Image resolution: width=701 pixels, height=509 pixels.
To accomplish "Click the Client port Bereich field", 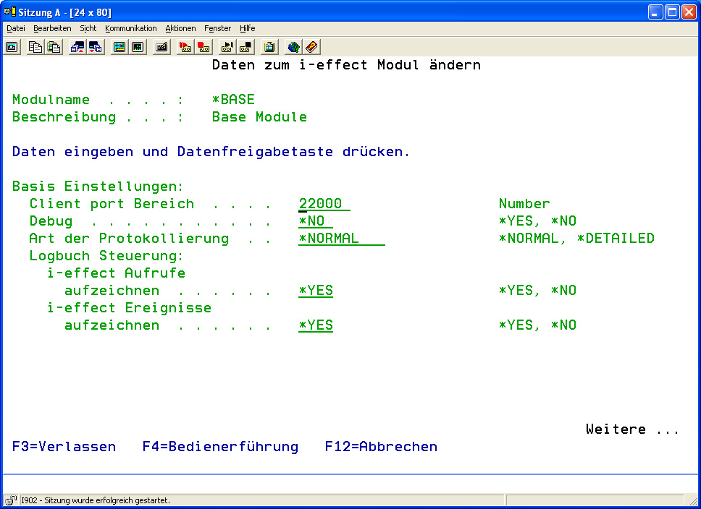I will click(x=324, y=204).
